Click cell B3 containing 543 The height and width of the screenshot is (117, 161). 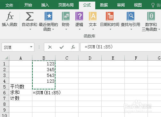[44, 75]
